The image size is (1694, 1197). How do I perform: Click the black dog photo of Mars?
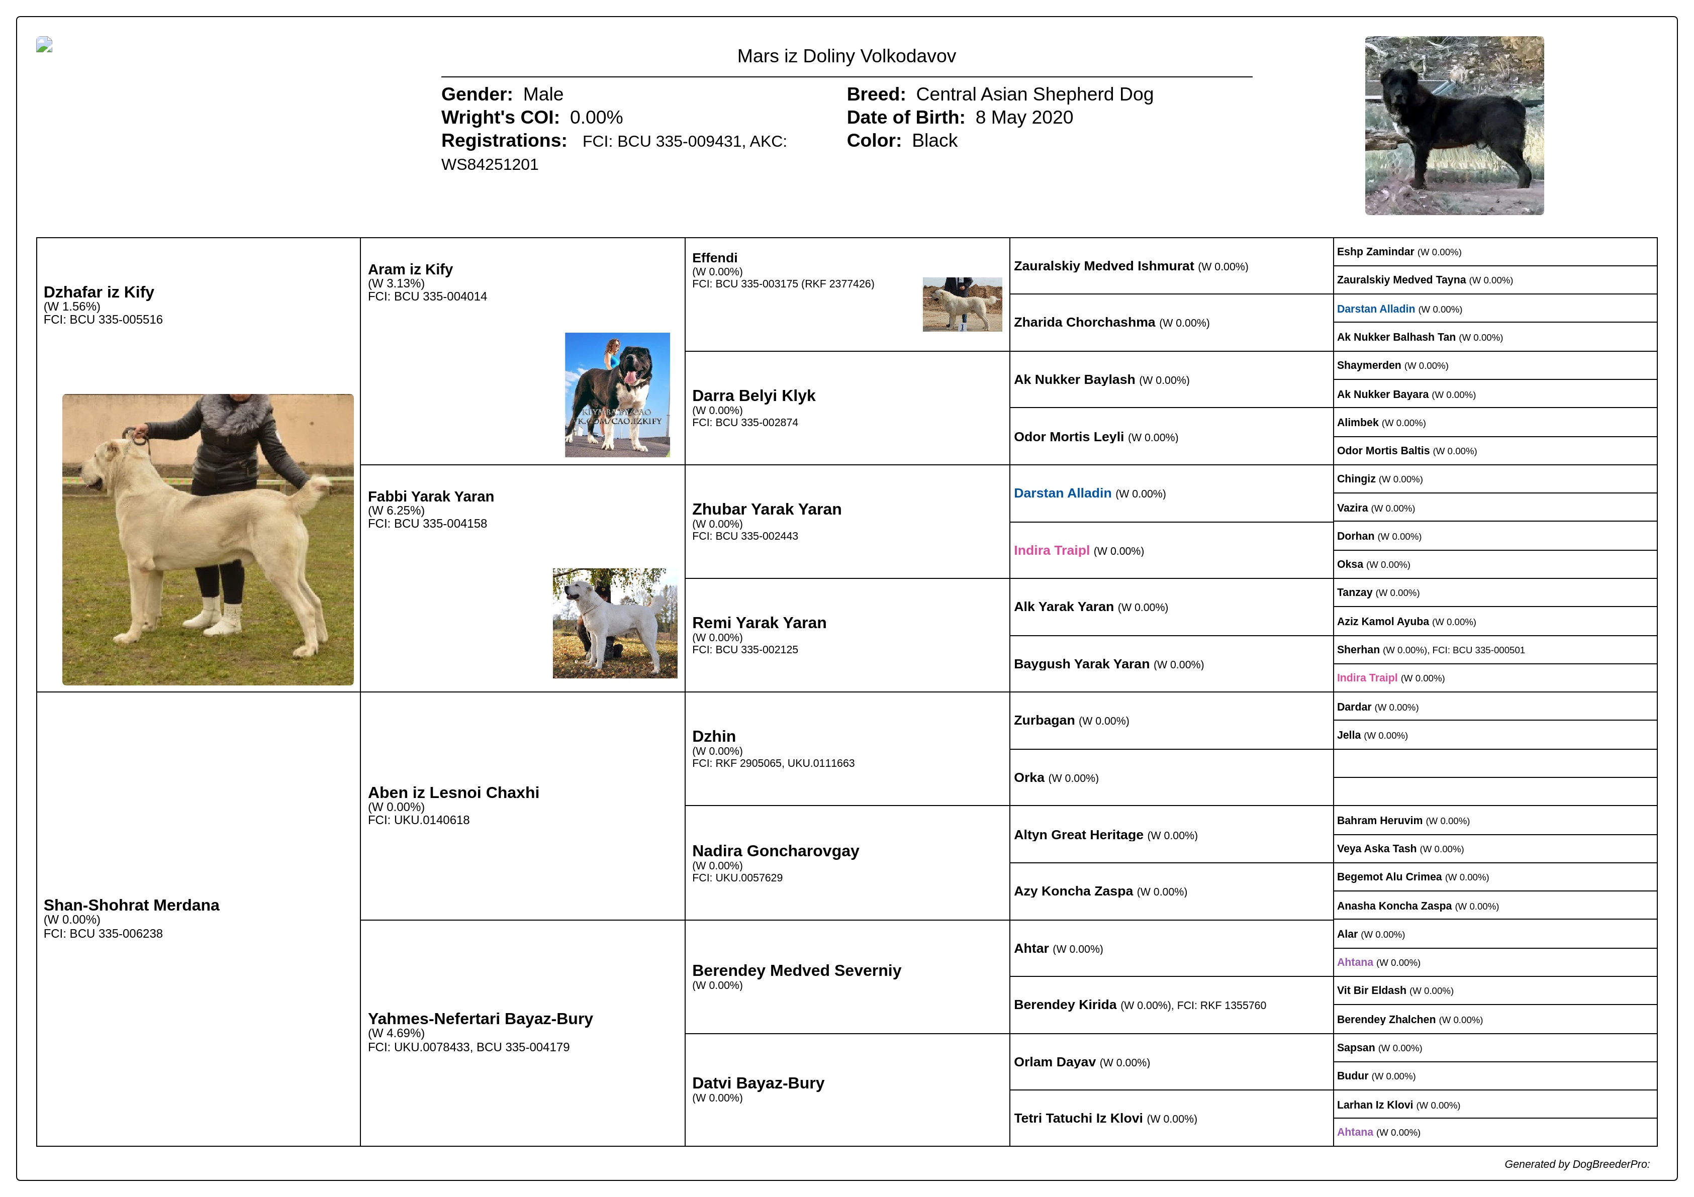[1454, 126]
